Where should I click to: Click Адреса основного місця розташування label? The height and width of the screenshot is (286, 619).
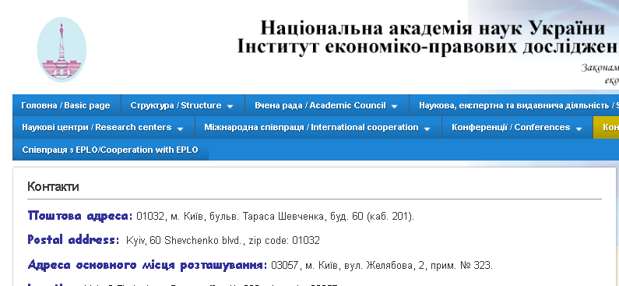[147, 265]
